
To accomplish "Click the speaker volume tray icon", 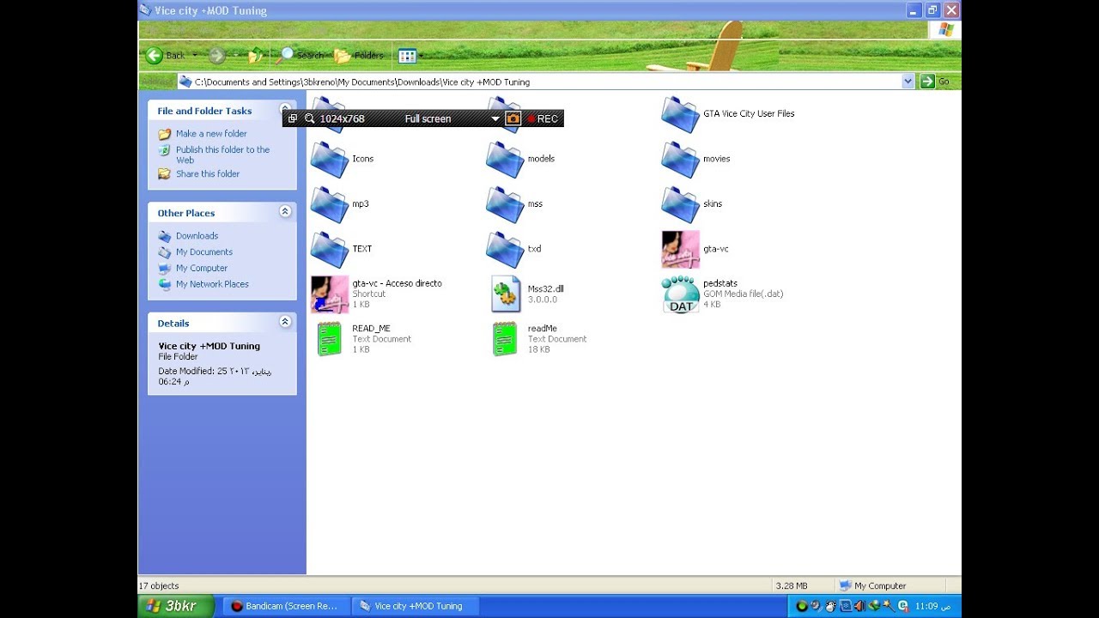I will (859, 606).
